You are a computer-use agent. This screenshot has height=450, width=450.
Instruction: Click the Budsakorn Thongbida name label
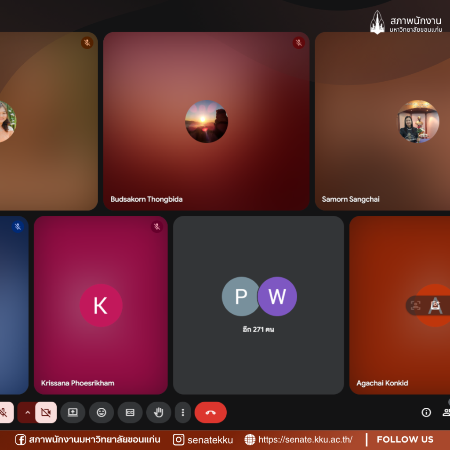point(146,199)
